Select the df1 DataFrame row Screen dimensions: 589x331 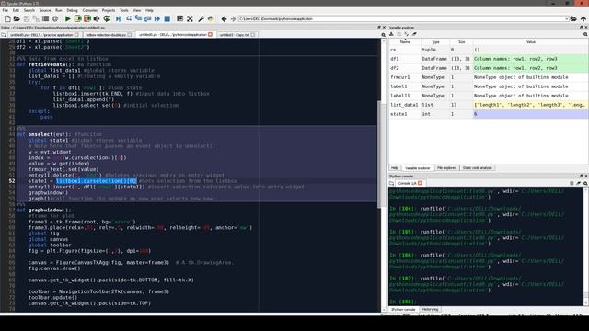click(x=489, y=59)
